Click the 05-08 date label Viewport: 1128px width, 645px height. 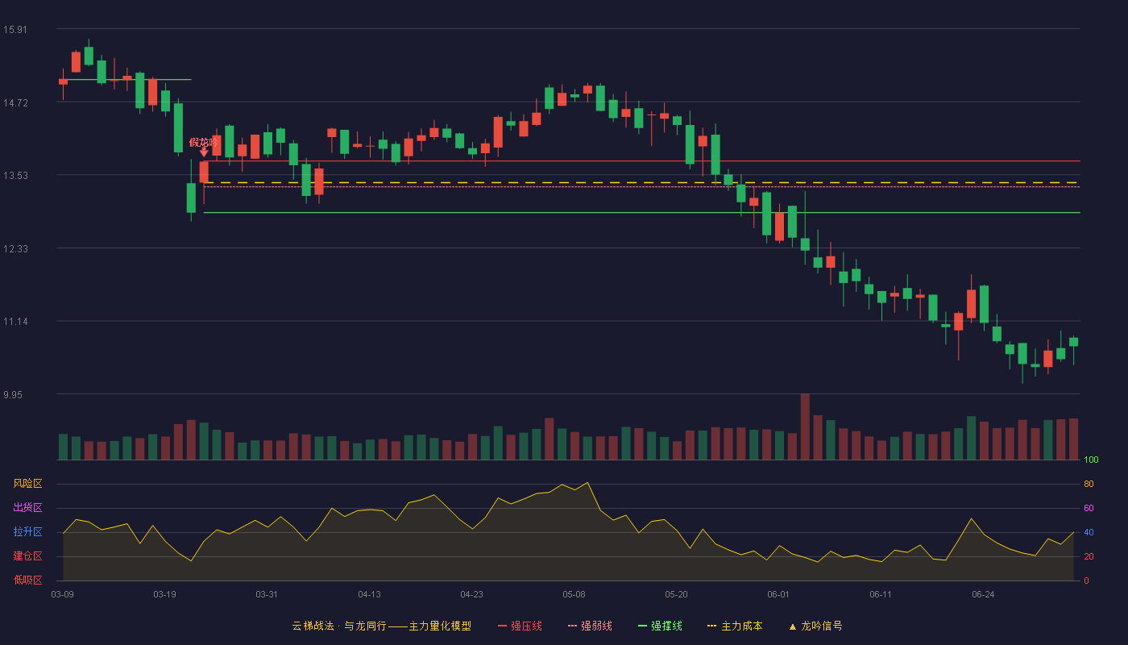[574, 594]
